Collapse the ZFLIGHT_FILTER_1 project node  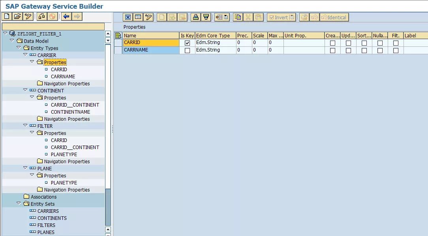tap(5, 33)
